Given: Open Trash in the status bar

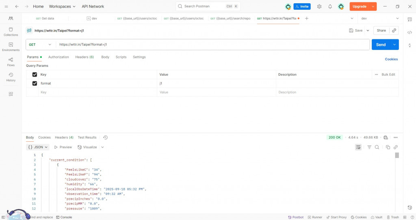Looking at the screenshot, I should [393, 217].
